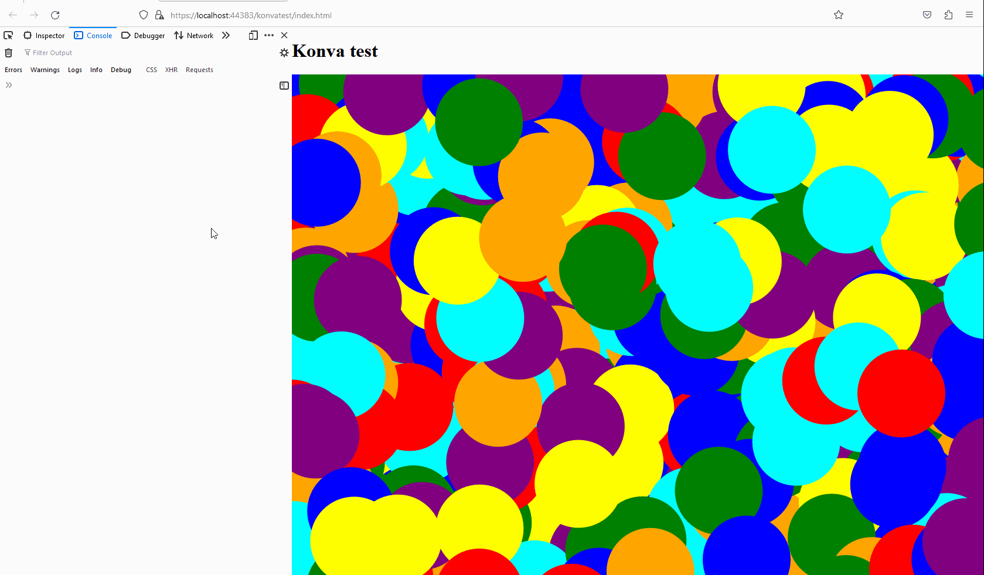Open console settings via the gear icon
This screenshot has width=984, height=575.
pyautogui.click(x=285, y=52)
